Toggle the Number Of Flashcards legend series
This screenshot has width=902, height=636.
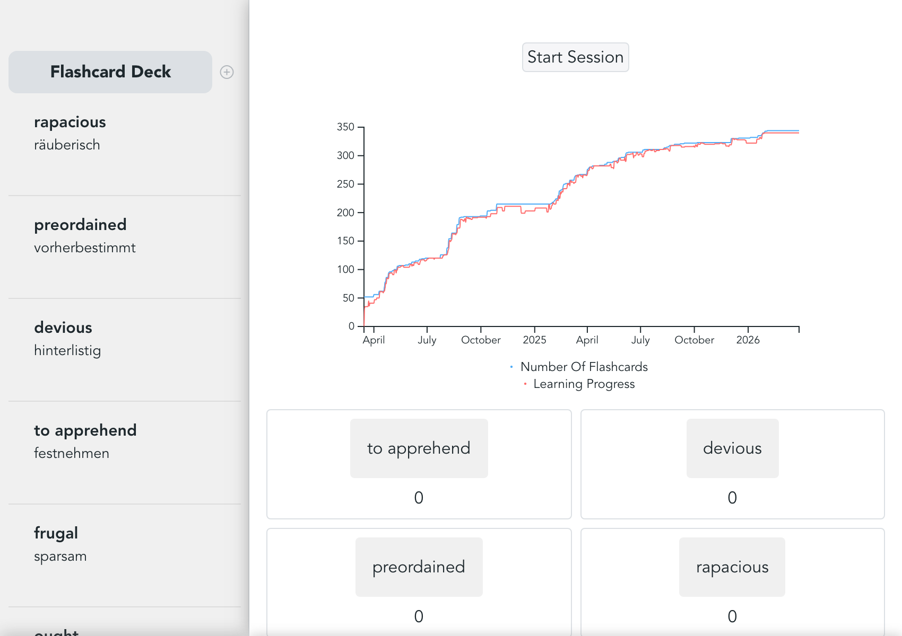(584, 366)
